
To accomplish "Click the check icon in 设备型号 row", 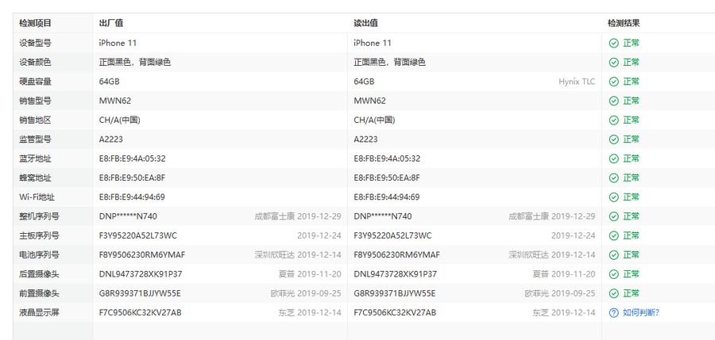I will point(614,44).
